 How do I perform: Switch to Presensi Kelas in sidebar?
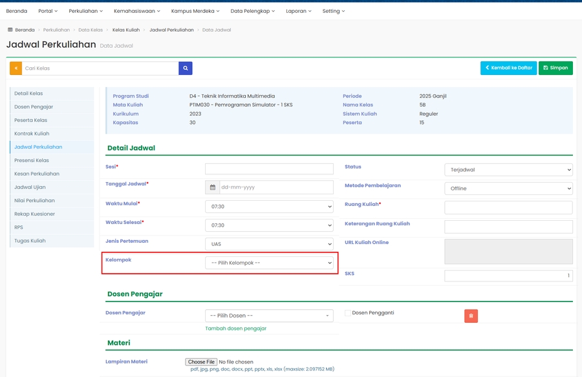click(x=32, y=160)
